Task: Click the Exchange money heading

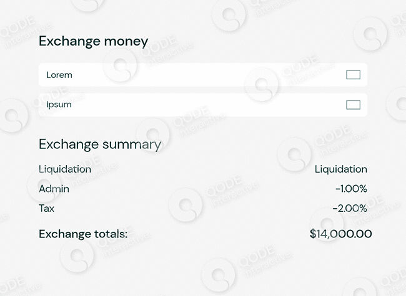Action: [x=93, y=42]
